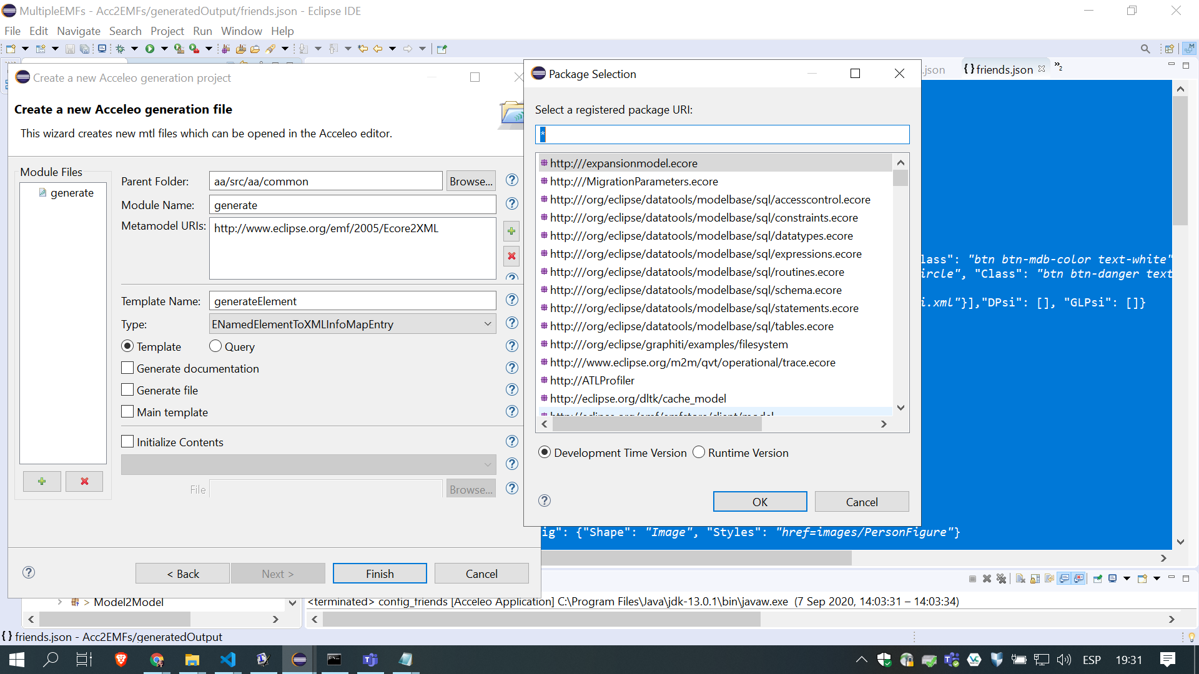
Task: Click help icon in Package Selection dialog
Action: point(545,501)
